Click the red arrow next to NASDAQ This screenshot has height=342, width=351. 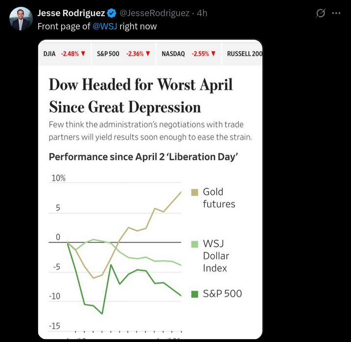[213, 53]
